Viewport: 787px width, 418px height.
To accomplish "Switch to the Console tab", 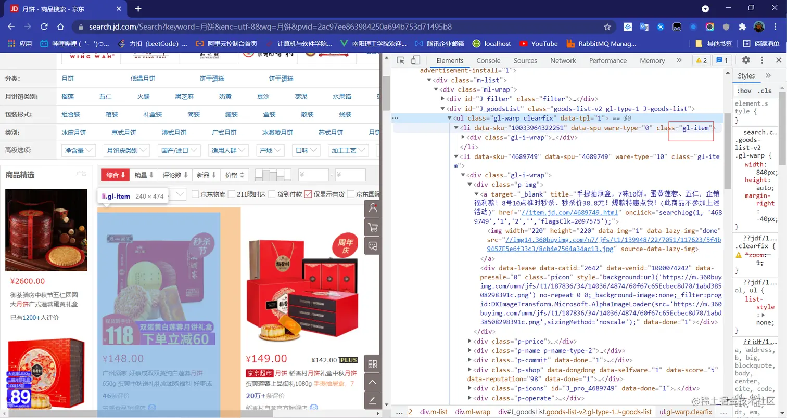I will click(488, 60).
